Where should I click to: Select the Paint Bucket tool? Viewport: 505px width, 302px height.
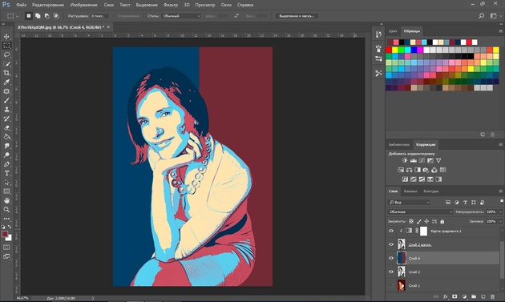click(x=6, y=137)
